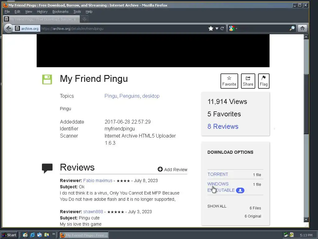Flag this item with the Flag button
Image resolution: width=318 pixels, height=239 pixels.
point(264,81)
